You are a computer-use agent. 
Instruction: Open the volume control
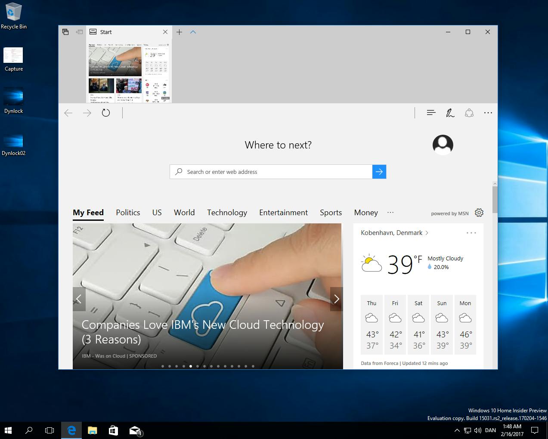point(478,430)
